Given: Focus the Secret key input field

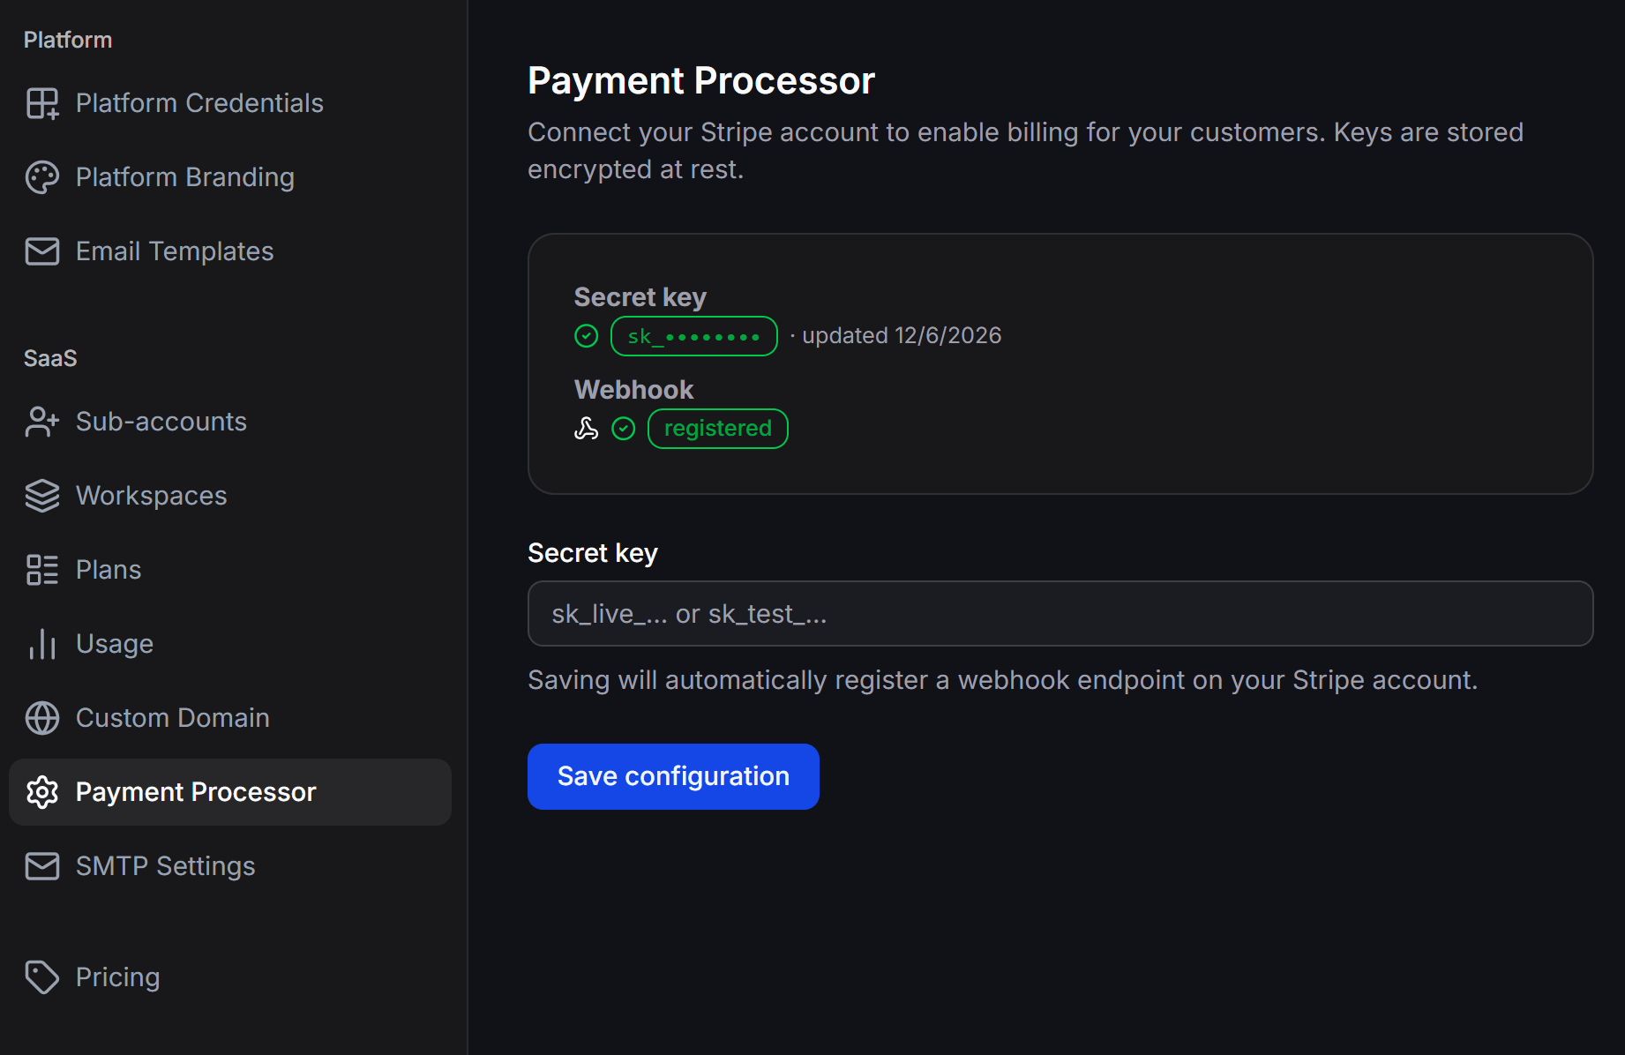Looking at the screenshot, I should [x=1060, y=614].
